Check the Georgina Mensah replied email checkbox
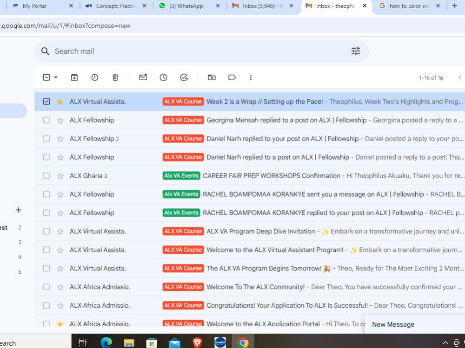465x348 pixels. (46, 120)
